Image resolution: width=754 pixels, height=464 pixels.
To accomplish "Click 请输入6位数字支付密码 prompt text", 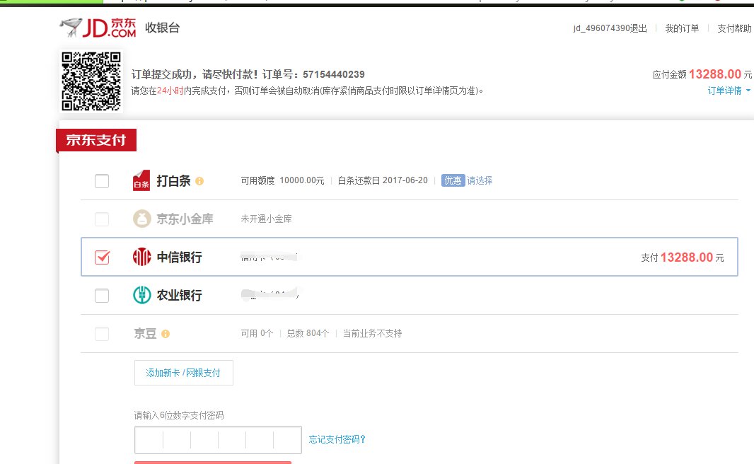I will (179, 415).
